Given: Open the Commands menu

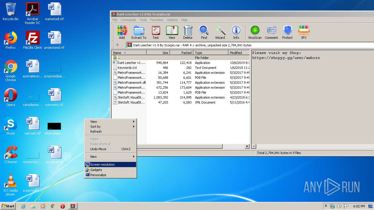Looking at the screenshot, I should tap(128, 20).
